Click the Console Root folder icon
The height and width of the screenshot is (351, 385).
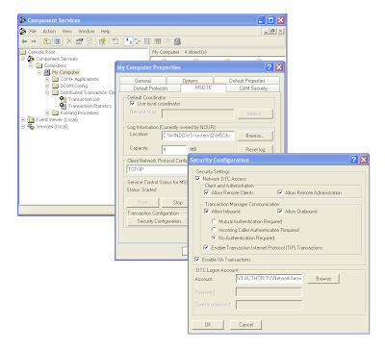(x=23, y=52)
